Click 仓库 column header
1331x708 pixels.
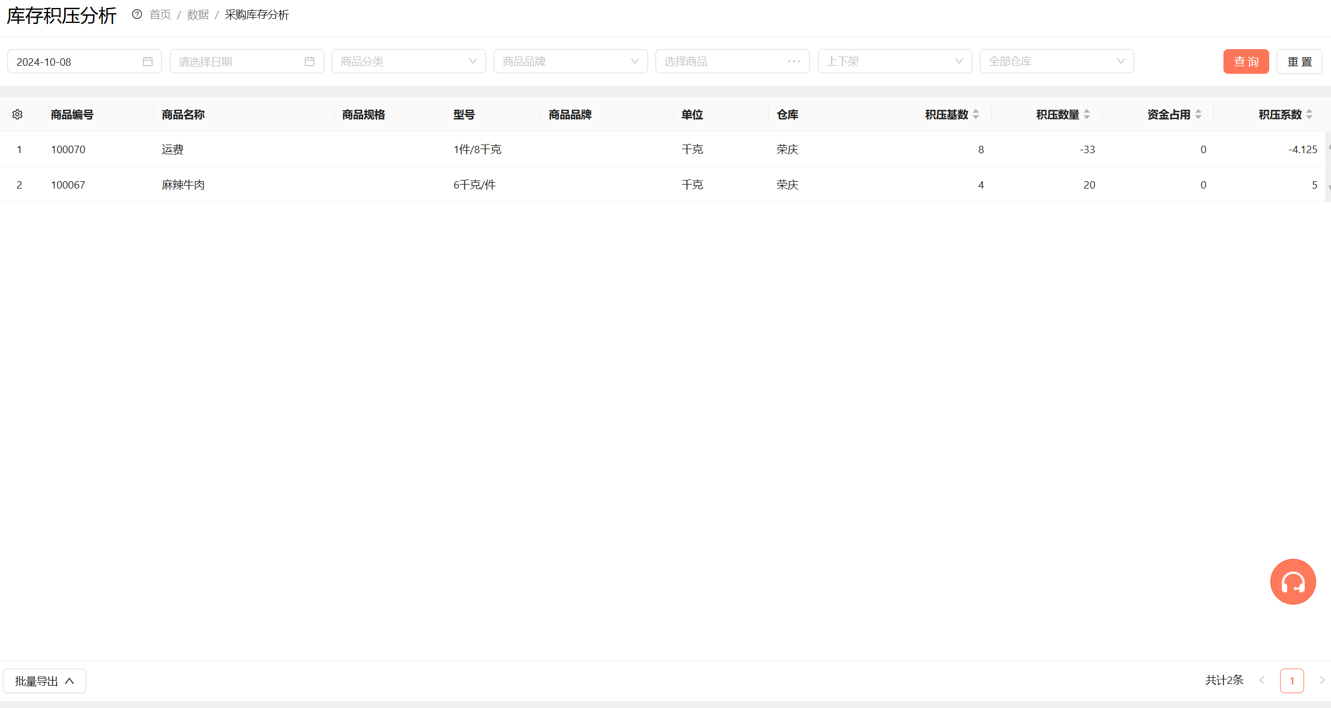pyautogui.click(x=788, y=114)
